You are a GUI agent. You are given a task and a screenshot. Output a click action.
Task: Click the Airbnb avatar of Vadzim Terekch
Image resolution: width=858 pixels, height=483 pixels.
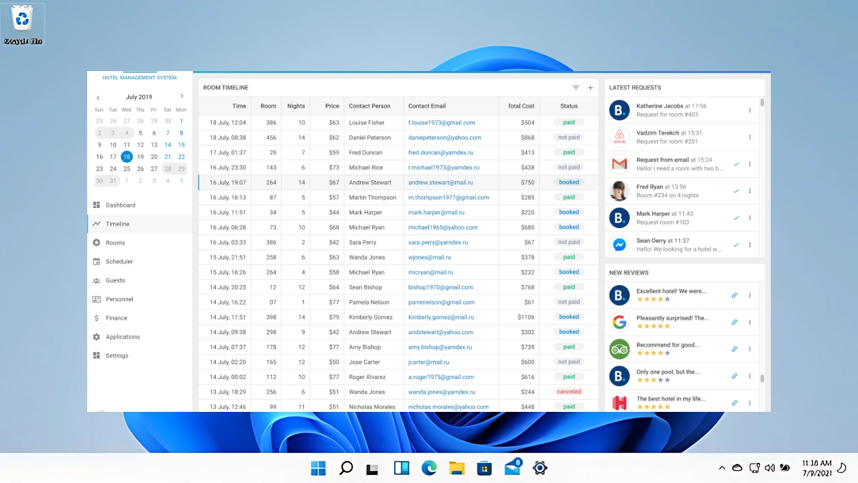[x=619, y=137]
